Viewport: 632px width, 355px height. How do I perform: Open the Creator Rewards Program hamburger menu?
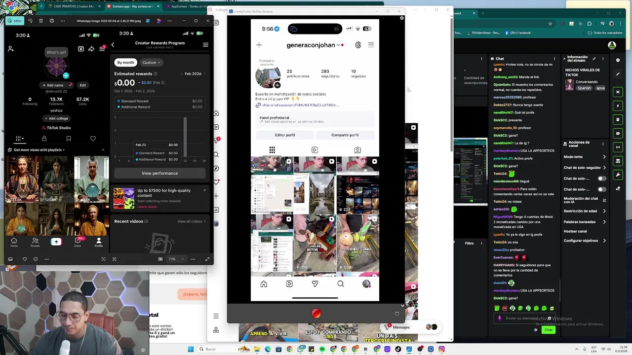pyautogui.click(x=205, y=45)
